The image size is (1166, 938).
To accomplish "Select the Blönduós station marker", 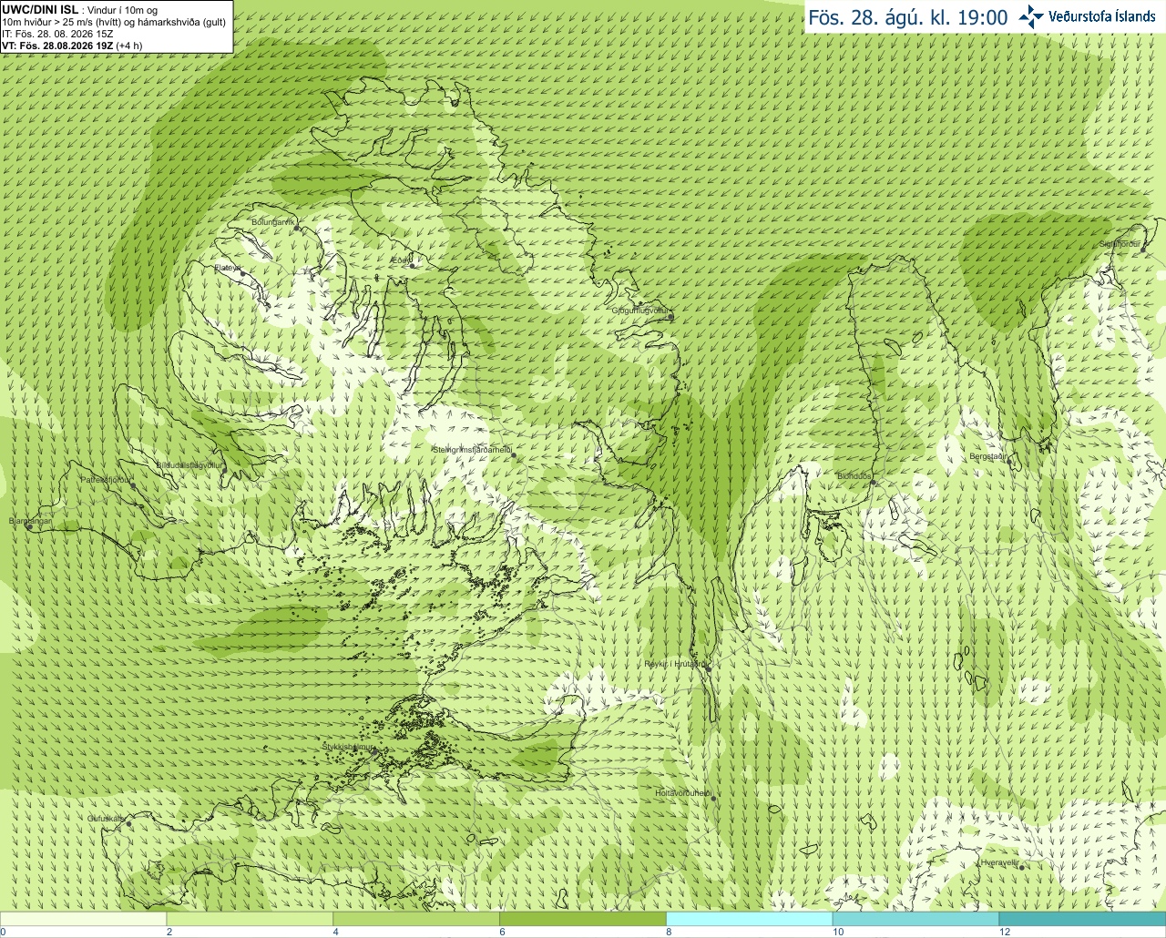I will coord(873,483).
